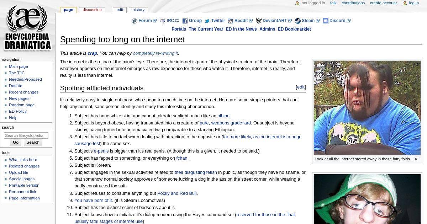Click the Reddit text link
Image resolution: width=427 pixels, height=224 pixels.
241,21
